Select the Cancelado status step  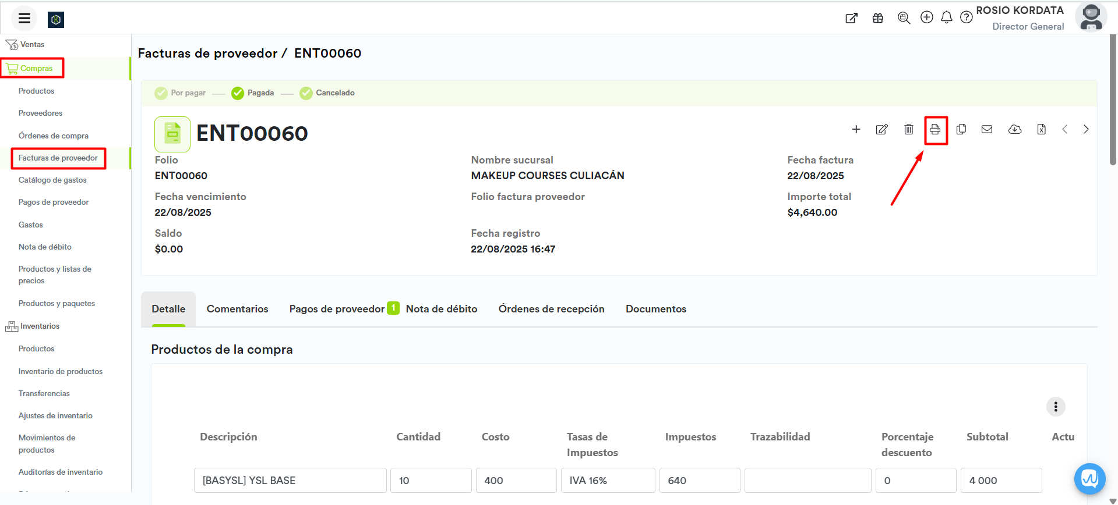[x=327, y=93]
